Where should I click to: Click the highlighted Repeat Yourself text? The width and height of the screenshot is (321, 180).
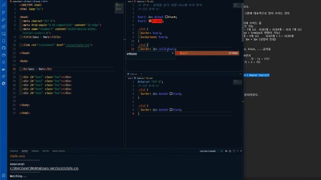[257, 75]
